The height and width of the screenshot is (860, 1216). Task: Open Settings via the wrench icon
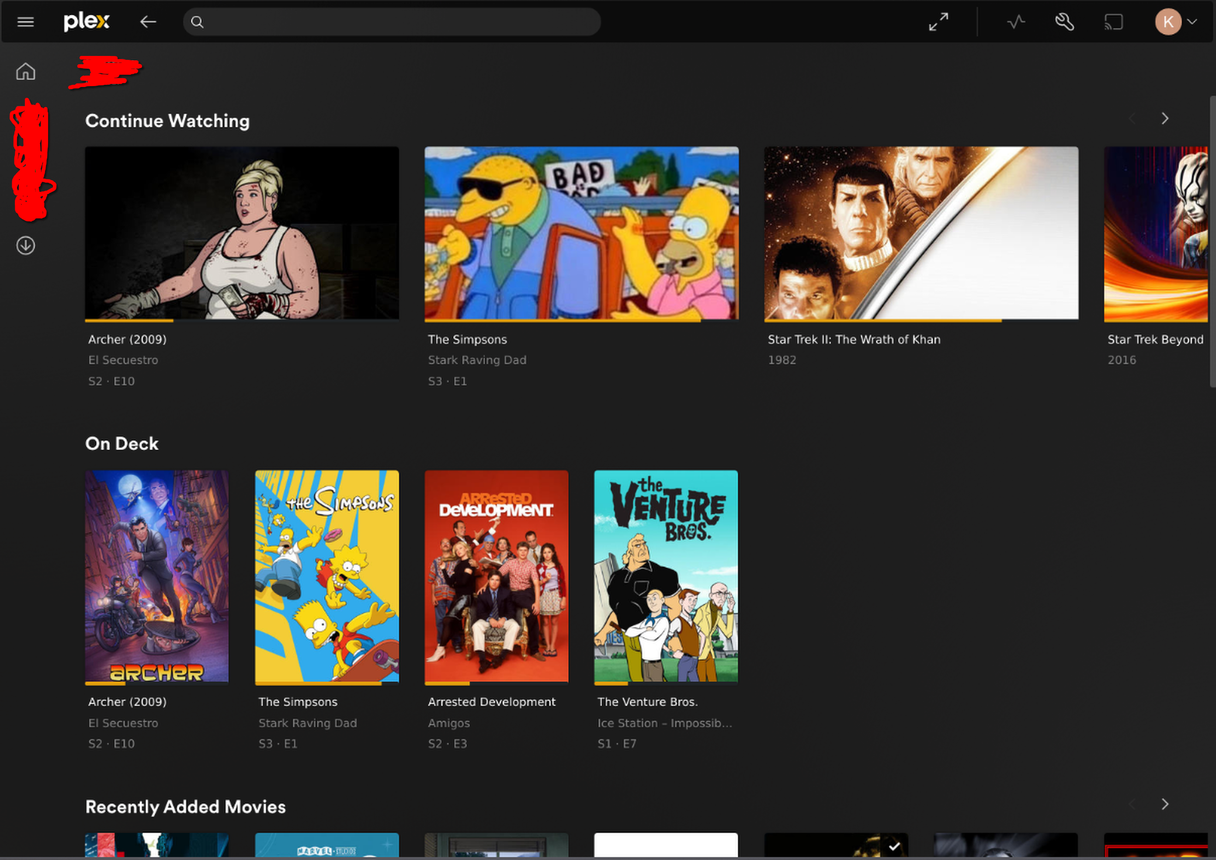1064,22
